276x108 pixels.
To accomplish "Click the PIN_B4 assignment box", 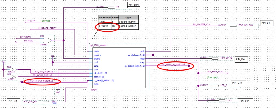I will click(241, 60).
